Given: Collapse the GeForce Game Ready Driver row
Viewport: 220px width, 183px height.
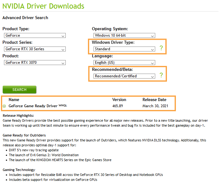Looking at the screenshot, I should (4, 106).
